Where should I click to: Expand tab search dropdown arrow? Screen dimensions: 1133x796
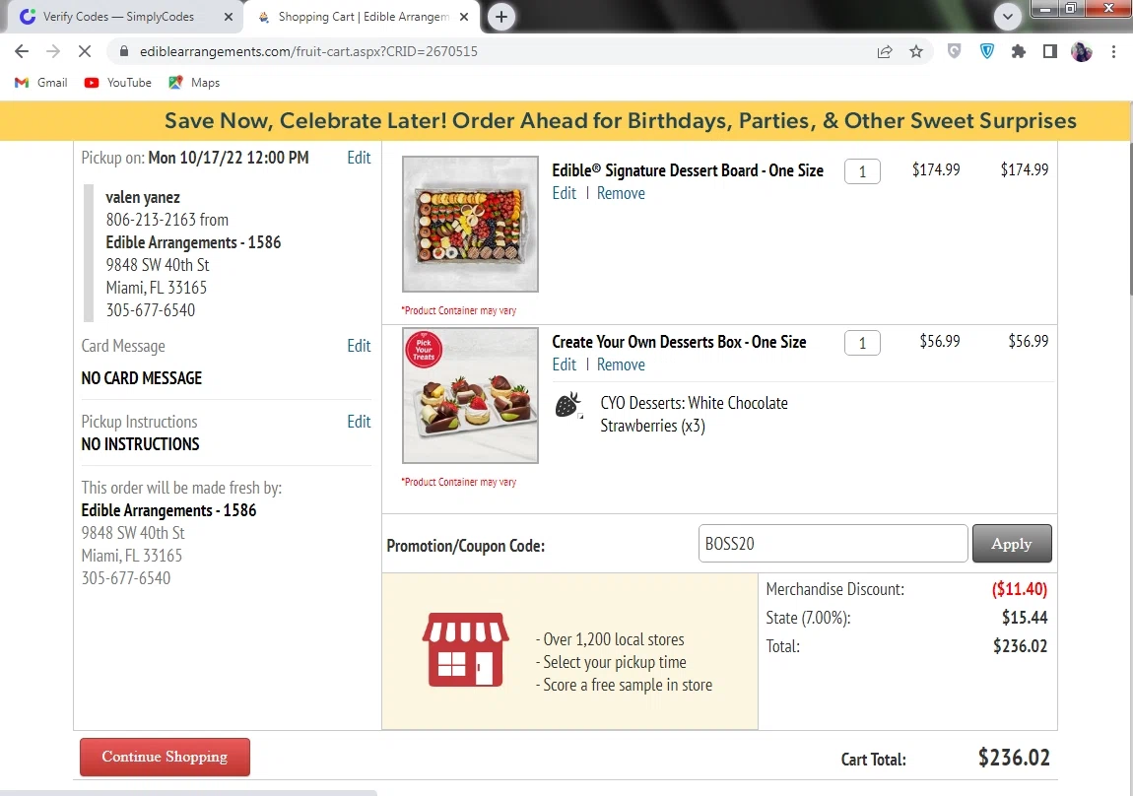(x=1007, y=16)
